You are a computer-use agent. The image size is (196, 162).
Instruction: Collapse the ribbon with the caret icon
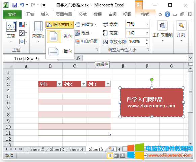[160, 15]
